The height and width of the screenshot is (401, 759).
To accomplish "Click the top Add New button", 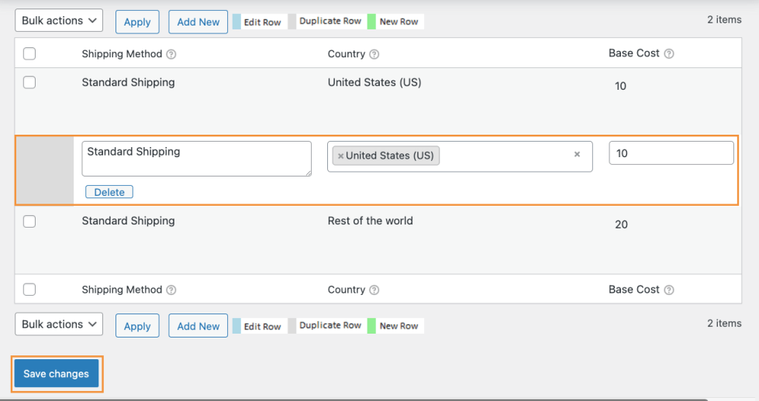I will 198,22.
